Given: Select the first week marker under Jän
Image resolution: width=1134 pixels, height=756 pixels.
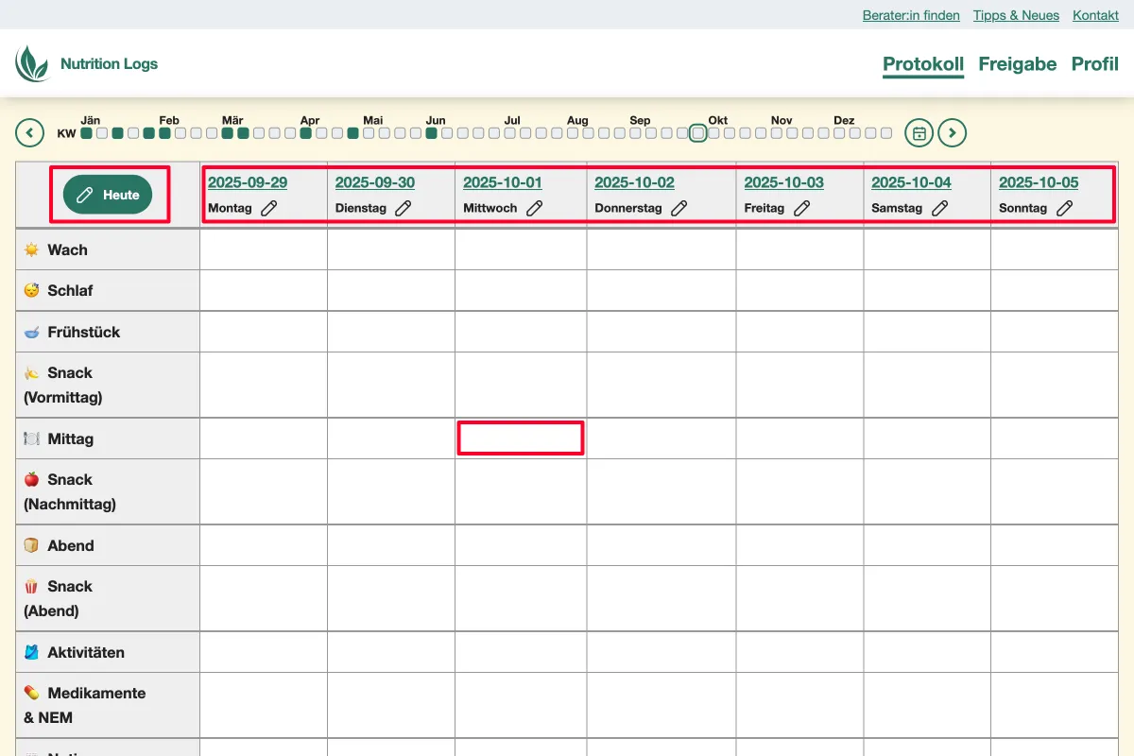Looking at the screenshot, I should coord(85,134).
